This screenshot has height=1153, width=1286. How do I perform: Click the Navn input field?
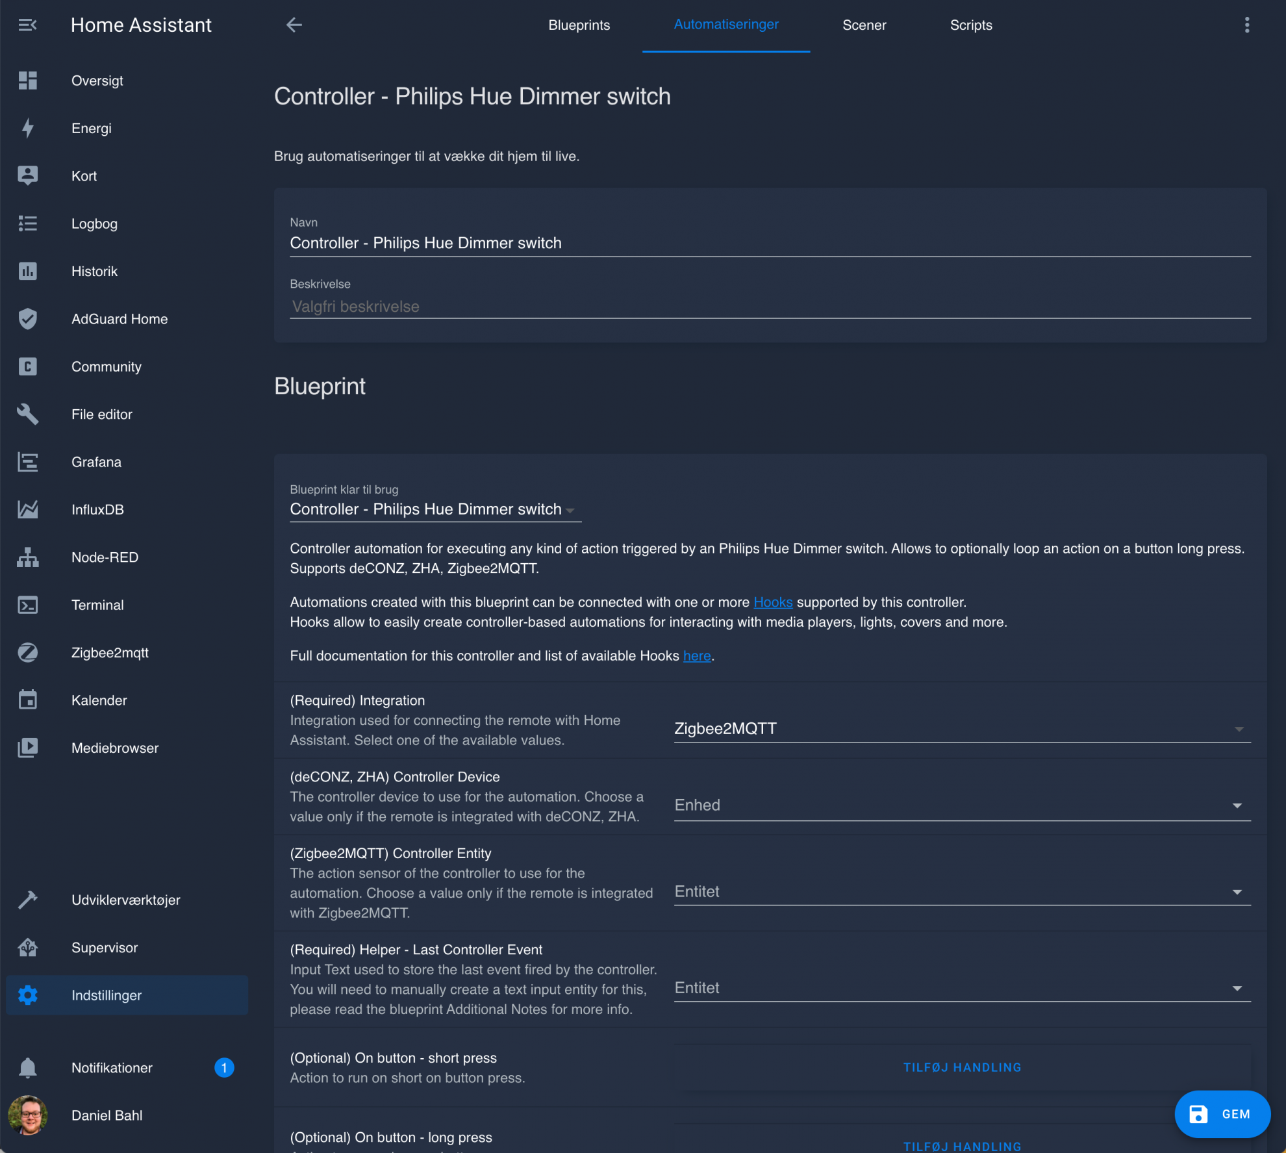pos(770,243)
